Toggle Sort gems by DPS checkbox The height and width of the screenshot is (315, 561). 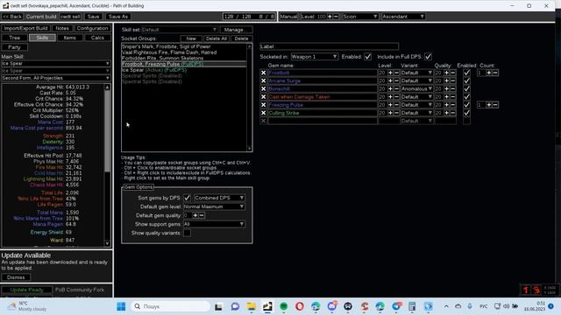coord(187,198)
